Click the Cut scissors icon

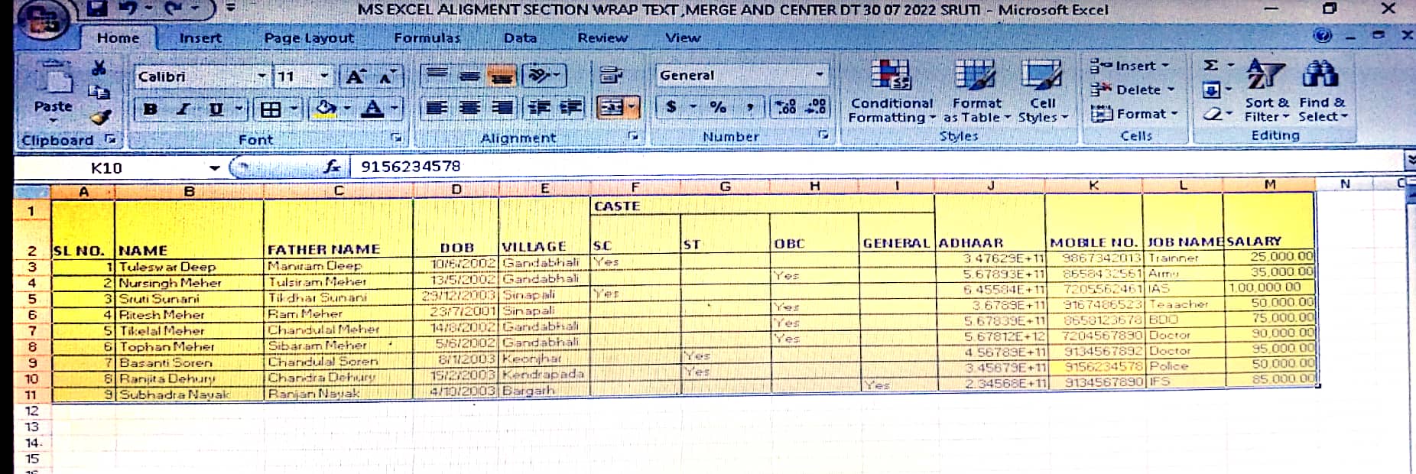click(x=99, y=68)
